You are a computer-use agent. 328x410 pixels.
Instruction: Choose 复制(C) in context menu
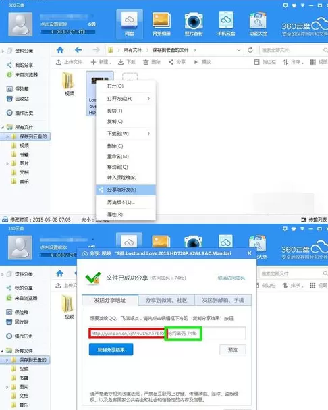(x=126, y=121)
